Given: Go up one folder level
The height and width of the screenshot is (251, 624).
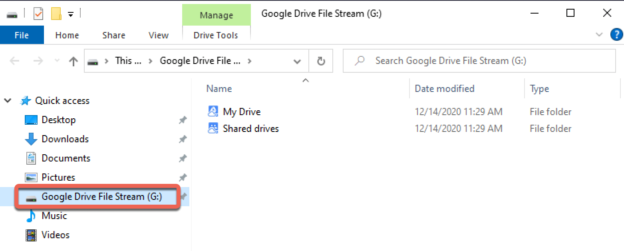Looking at the screenshot, I should [x=73, y=61].
